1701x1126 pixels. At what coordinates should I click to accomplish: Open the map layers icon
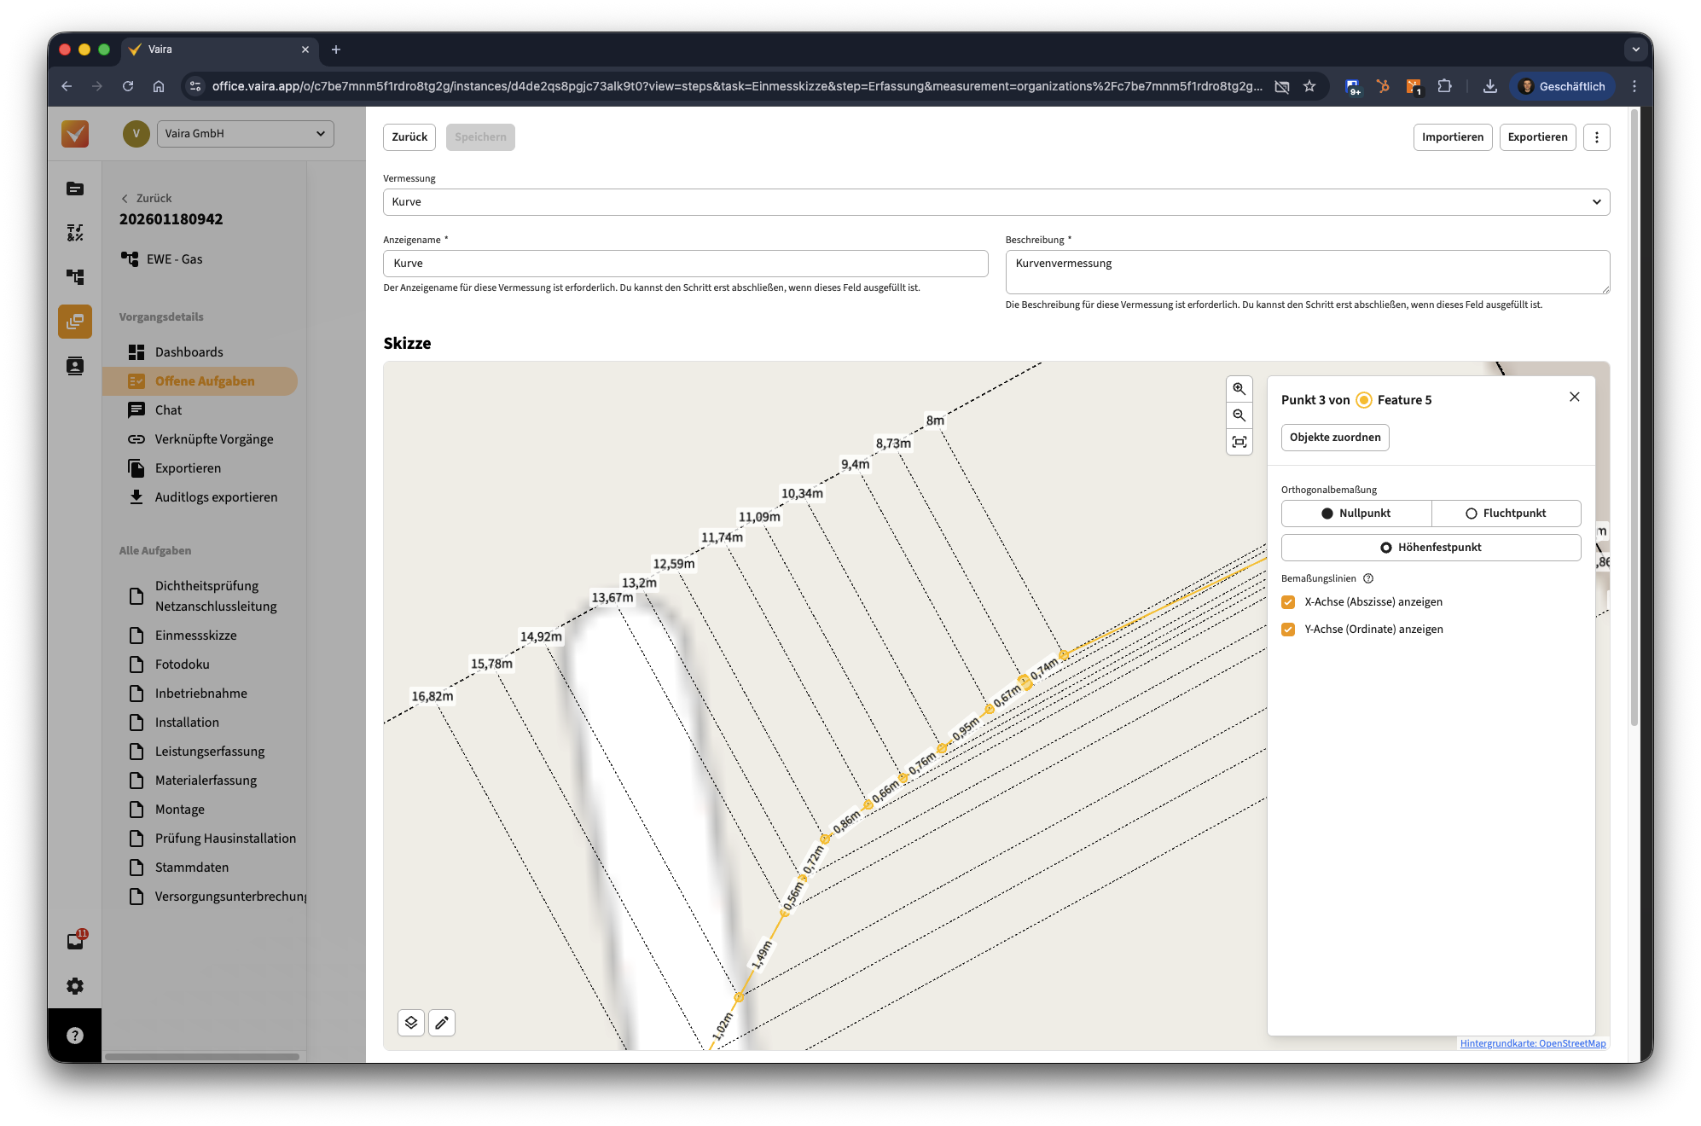tap(411, 1022)
